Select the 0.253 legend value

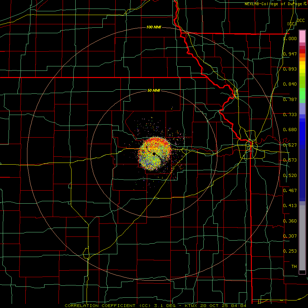tap(290, 251)
